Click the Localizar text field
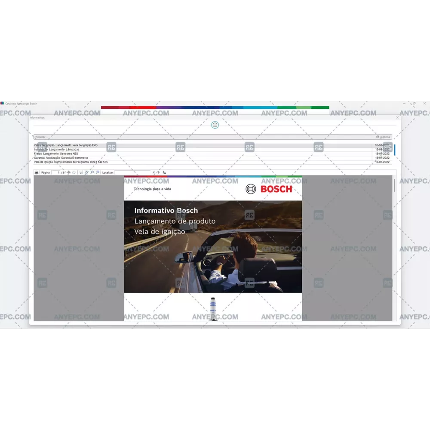Screen dimensions: 430x430 132,172
